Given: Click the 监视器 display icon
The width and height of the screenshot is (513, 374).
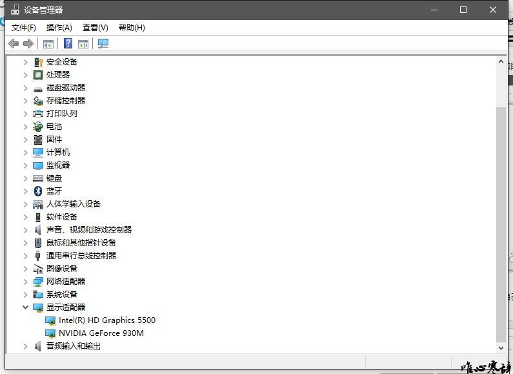Looking at the screenshot, I should tap(38, 165).
